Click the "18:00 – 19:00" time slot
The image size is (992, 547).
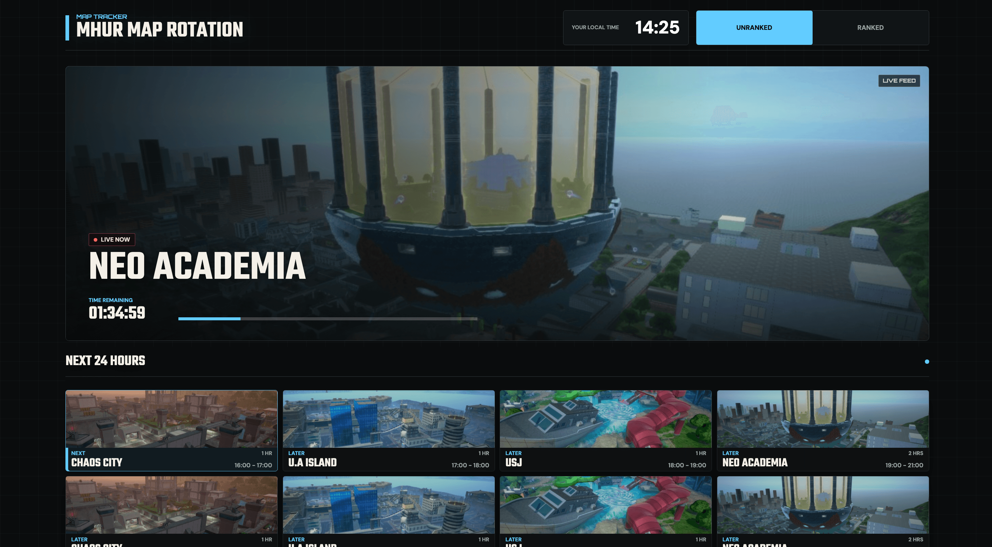tap(687, 465)
